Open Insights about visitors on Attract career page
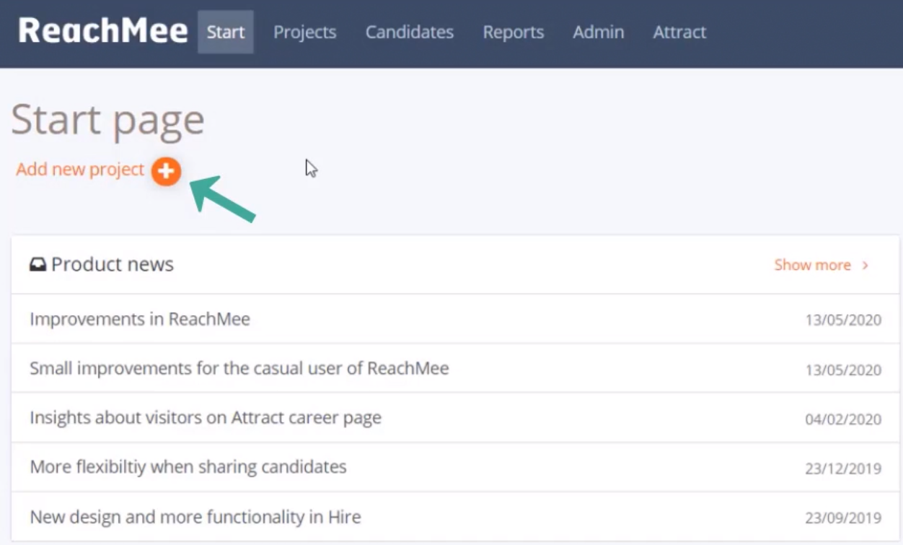The width and height of the screenshot is (903, 545). tap(206, 417)
